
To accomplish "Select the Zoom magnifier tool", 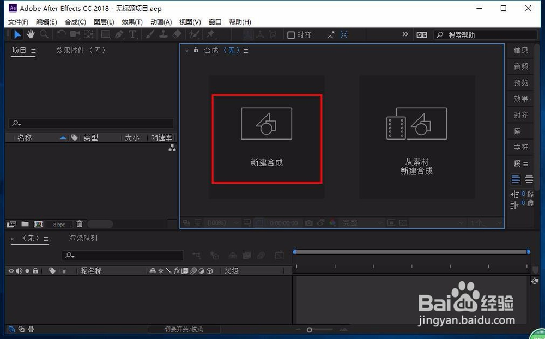I will 44,34.
